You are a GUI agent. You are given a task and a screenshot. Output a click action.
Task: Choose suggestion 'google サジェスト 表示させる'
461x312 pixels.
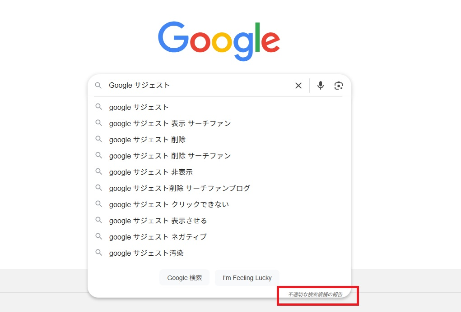(x=158, y=221)
